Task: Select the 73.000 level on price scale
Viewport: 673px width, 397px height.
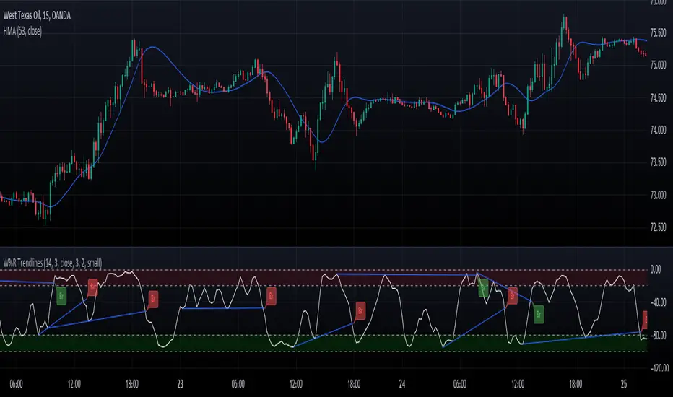Action: click(657, 195)
